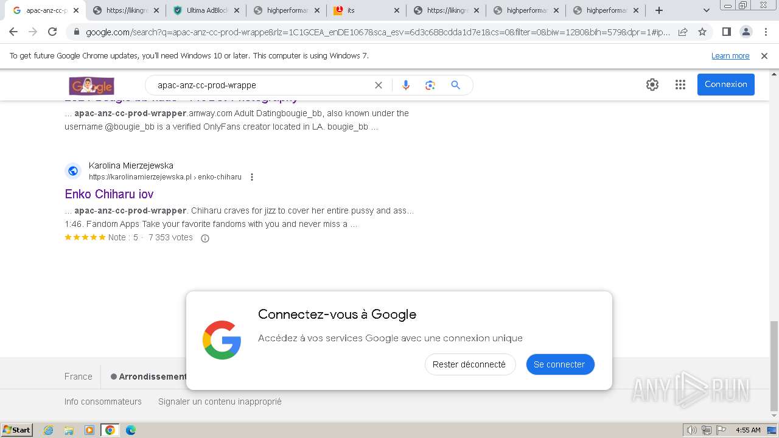Launch the media player from taskbar
The width and height of the screenshot is (779, 438).
pos(89,430)
